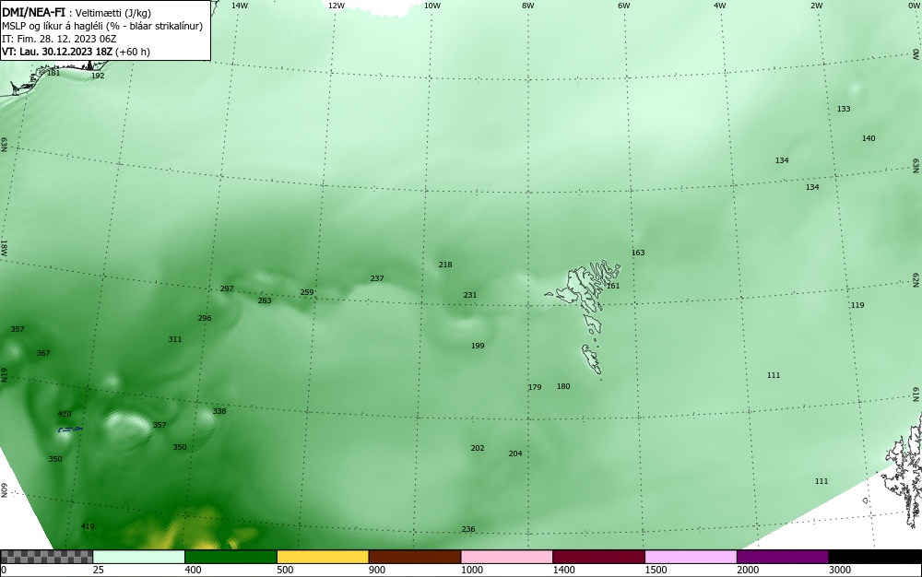Click the map value '163'
Viewport: 922px width, 577px height.
click(x=638, y=253)
